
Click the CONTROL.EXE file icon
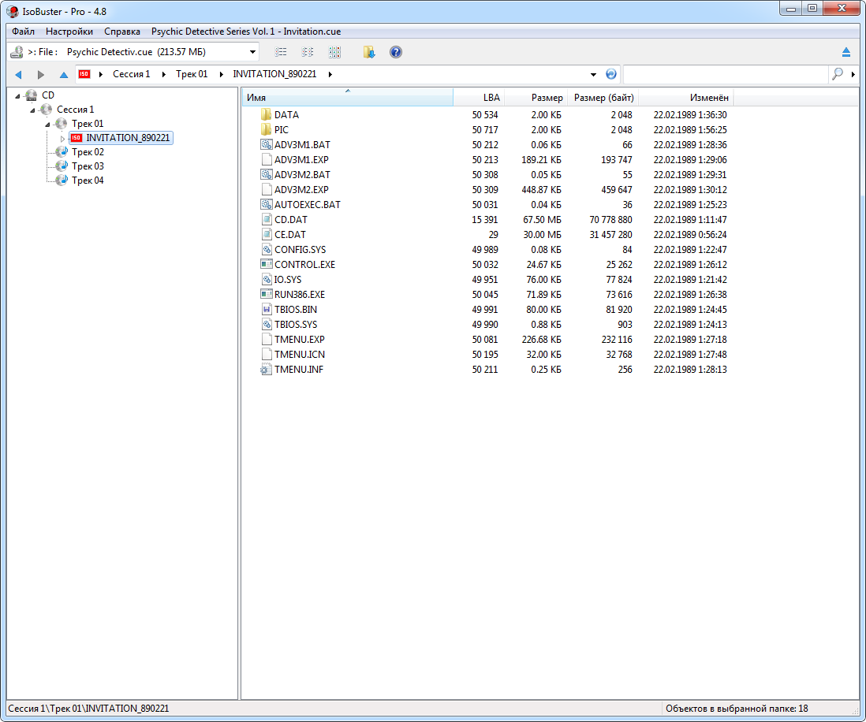click(267, 264)
